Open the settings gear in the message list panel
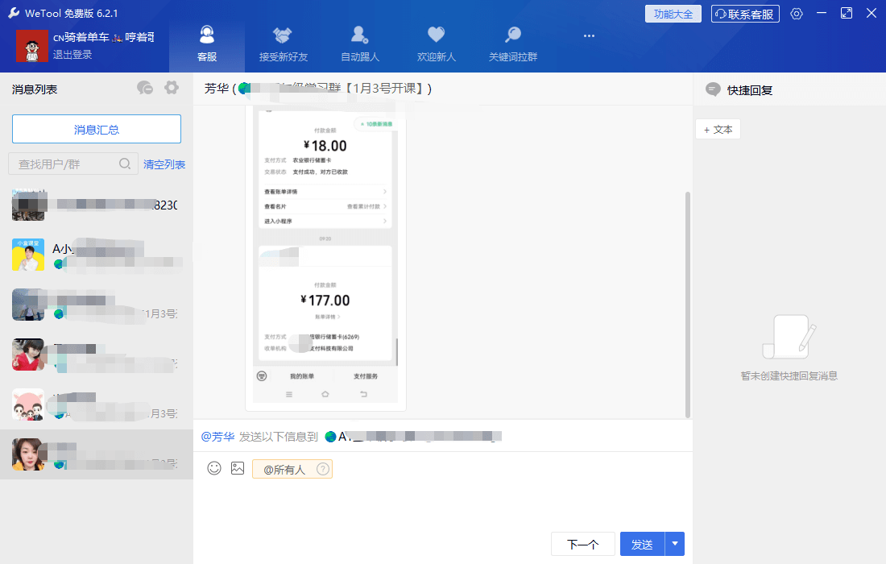The image size is (886, 564). (x=171, y=89)
